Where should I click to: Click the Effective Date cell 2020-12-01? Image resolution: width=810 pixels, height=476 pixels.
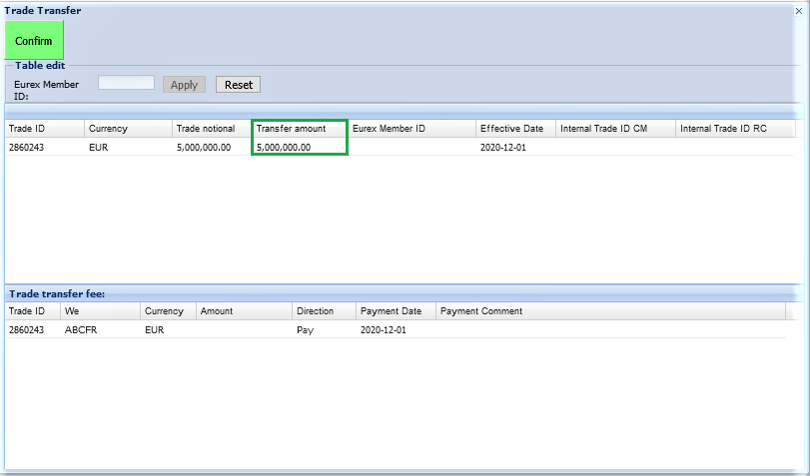click(x=514, y=147)
